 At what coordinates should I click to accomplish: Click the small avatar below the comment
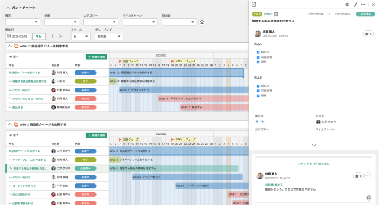[368, 198]
